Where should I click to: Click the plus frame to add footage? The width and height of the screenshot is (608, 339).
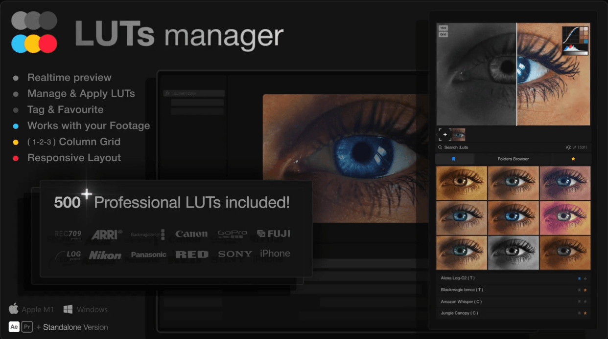tap(444, 134)
